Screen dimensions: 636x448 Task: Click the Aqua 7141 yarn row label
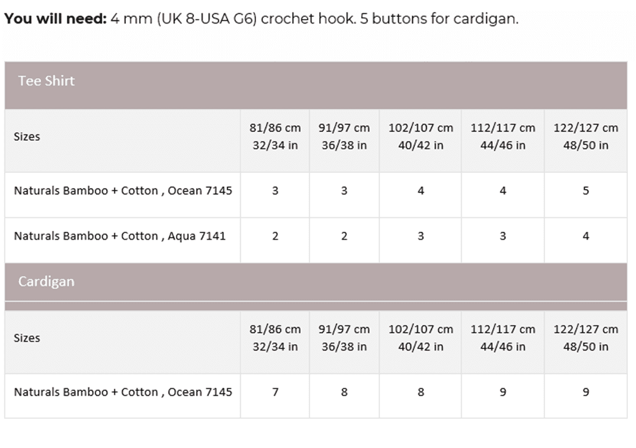point(119,236)
